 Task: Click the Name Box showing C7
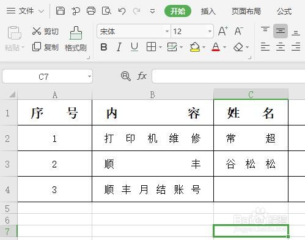click(x=44, y=76)
